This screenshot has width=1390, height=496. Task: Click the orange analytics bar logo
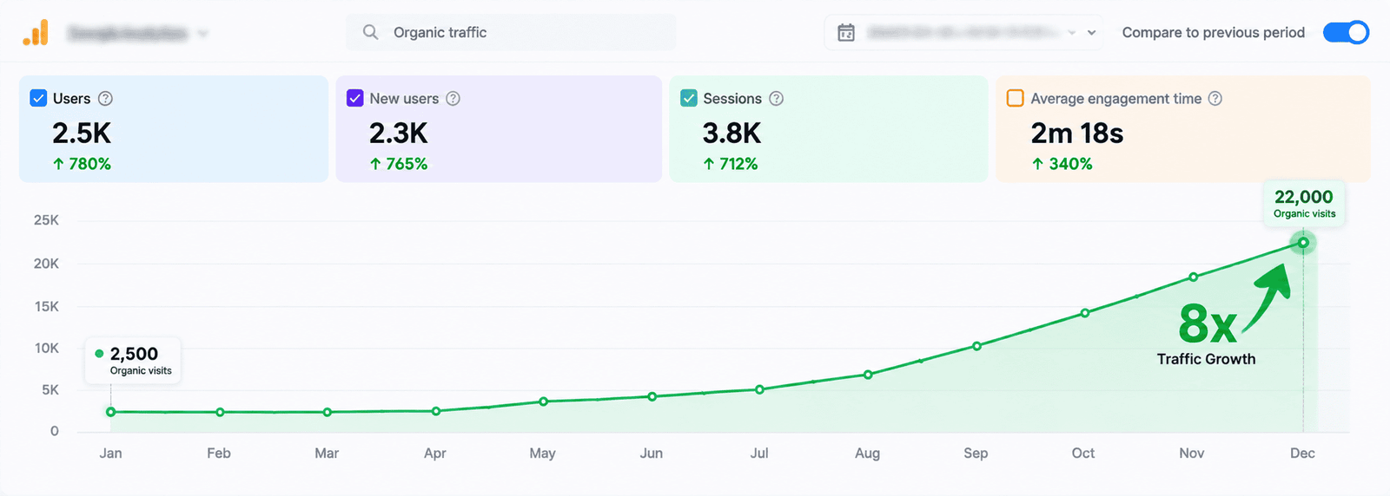coord(36,33)
